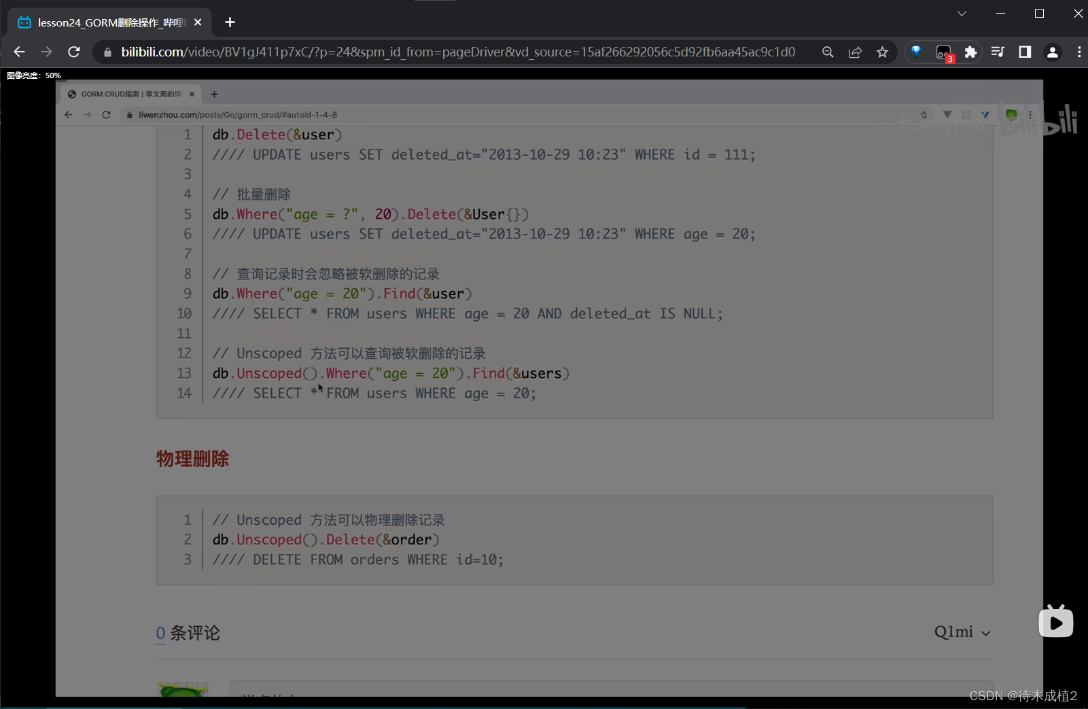
Task: Go back in the outer browser
Action: pos(19,52)
